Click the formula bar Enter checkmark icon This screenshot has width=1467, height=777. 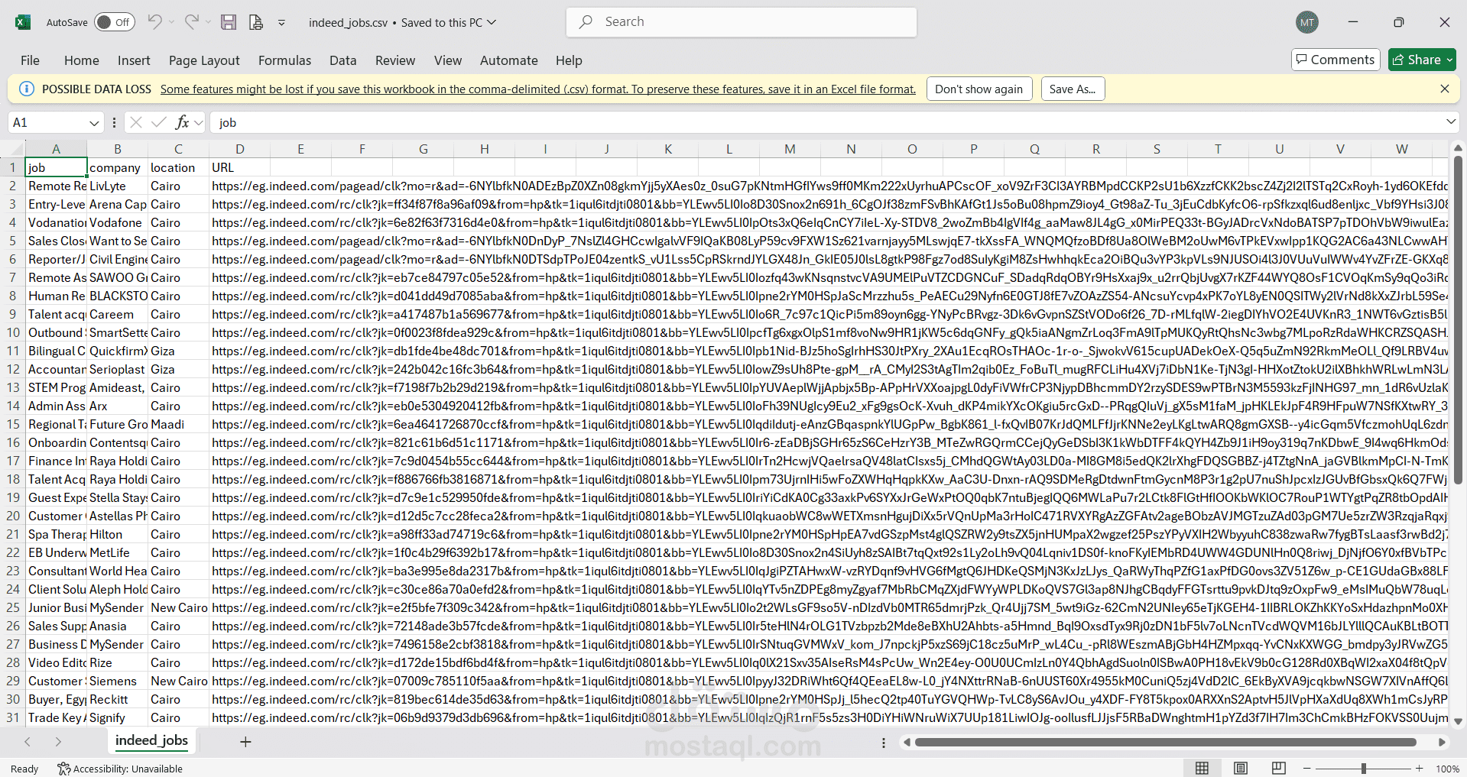coord(159,122)
